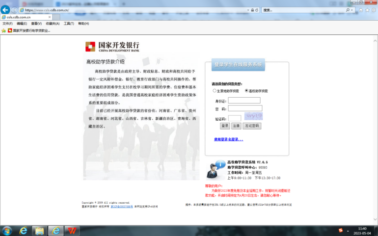Click the 登录 button
Viewport: 378px width, 236px height.
225,126
